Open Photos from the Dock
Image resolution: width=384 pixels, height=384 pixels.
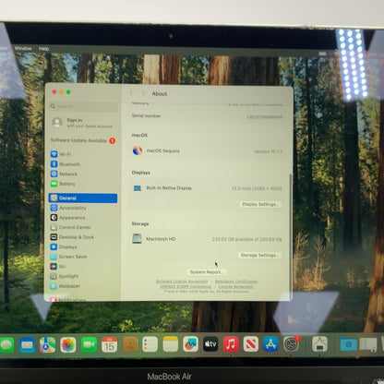click(x=68, y=344)
